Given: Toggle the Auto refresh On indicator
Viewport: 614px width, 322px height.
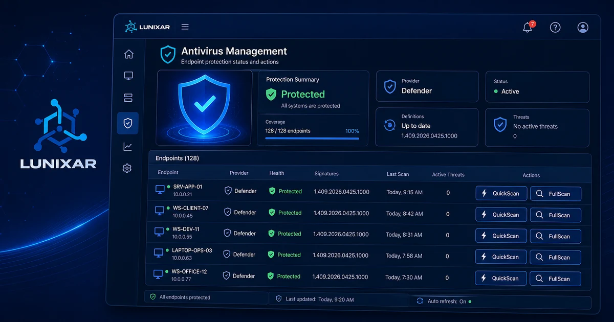Looking at the screenshot, I should [x=470, y=302].
